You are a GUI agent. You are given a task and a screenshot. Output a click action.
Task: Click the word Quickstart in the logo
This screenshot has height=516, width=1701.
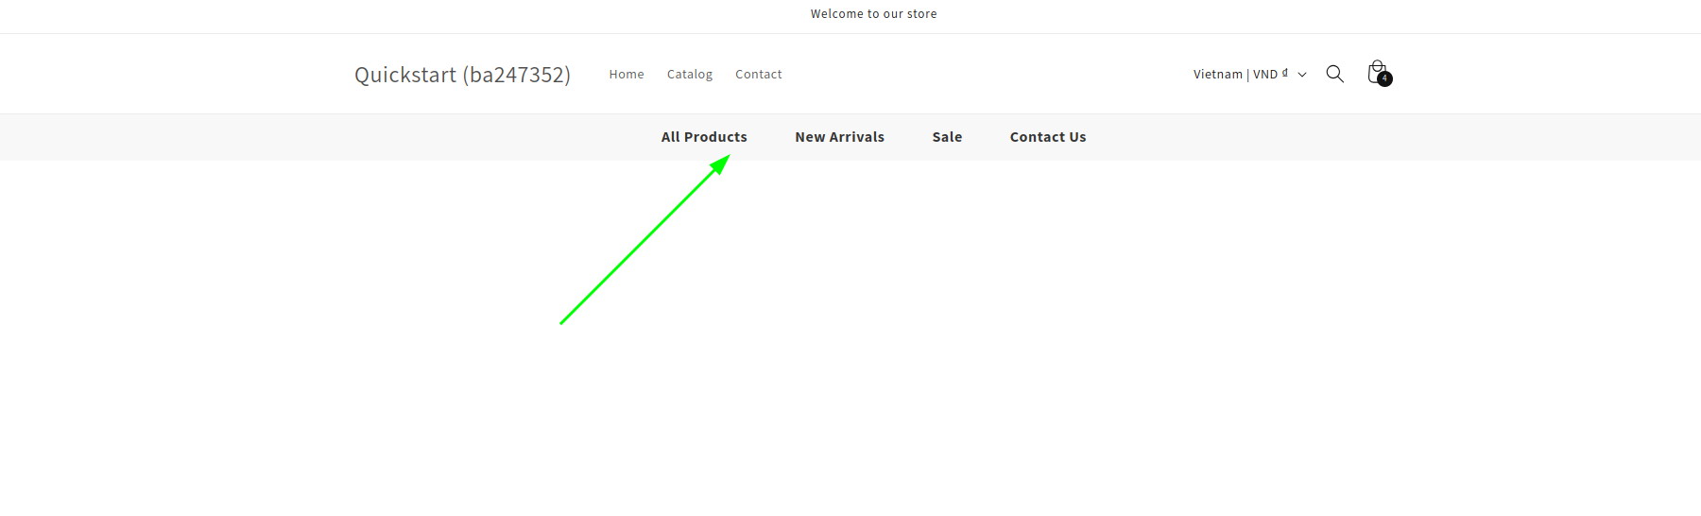pos(405,75)
